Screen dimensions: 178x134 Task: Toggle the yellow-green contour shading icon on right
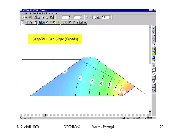tap(154, 53)
